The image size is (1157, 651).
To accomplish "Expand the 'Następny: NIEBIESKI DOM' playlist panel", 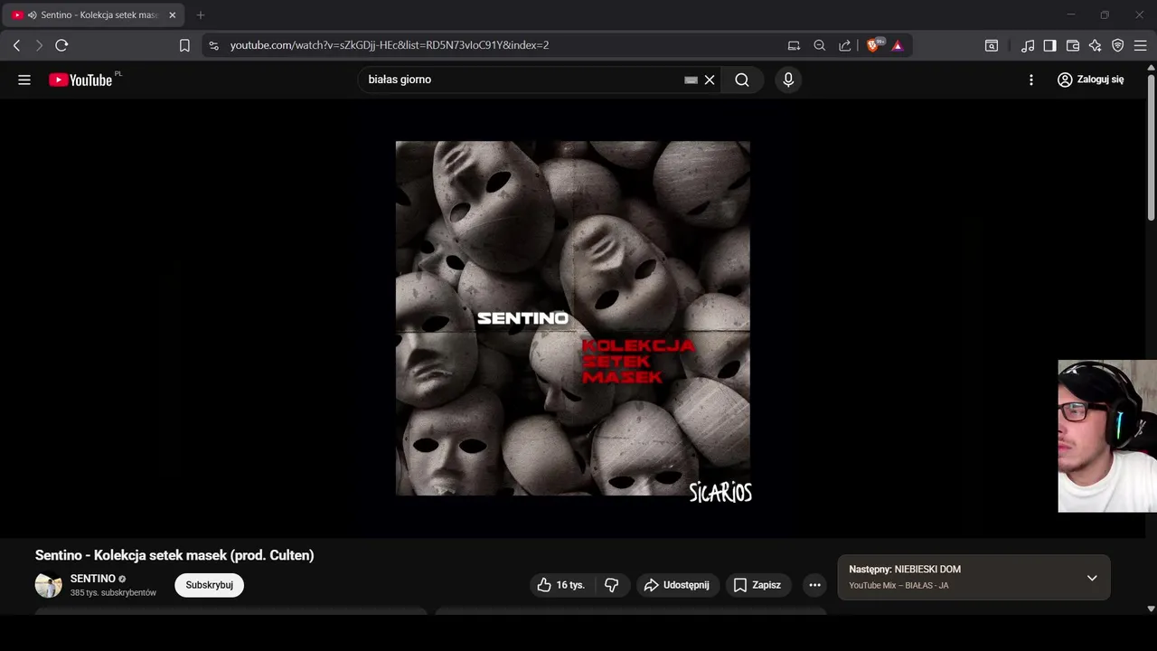I will tap(1092, 578).
